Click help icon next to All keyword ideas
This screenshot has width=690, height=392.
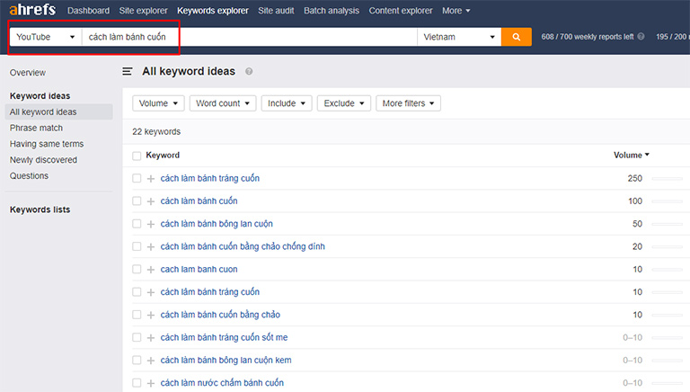[x=249, y=71]
